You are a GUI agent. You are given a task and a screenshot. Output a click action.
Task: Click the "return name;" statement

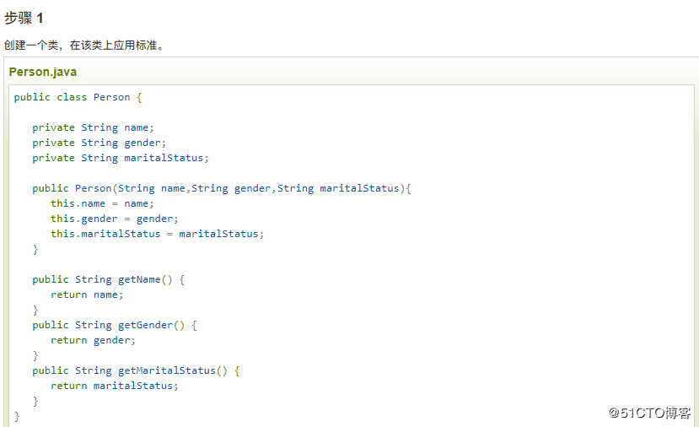[x=87, y=295]
